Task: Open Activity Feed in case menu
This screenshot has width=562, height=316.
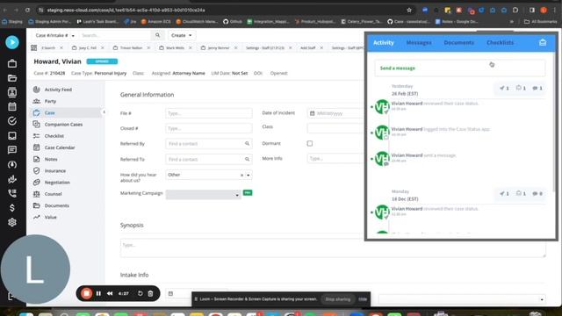Action: coord(58,90)
